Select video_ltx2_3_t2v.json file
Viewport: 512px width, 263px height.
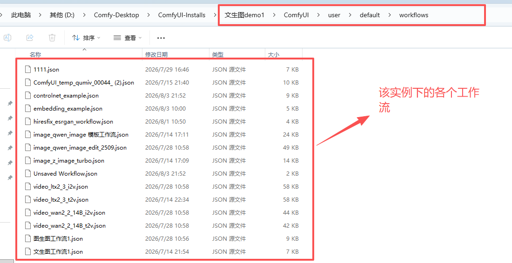pyautogui.click(x=61, y=200)
